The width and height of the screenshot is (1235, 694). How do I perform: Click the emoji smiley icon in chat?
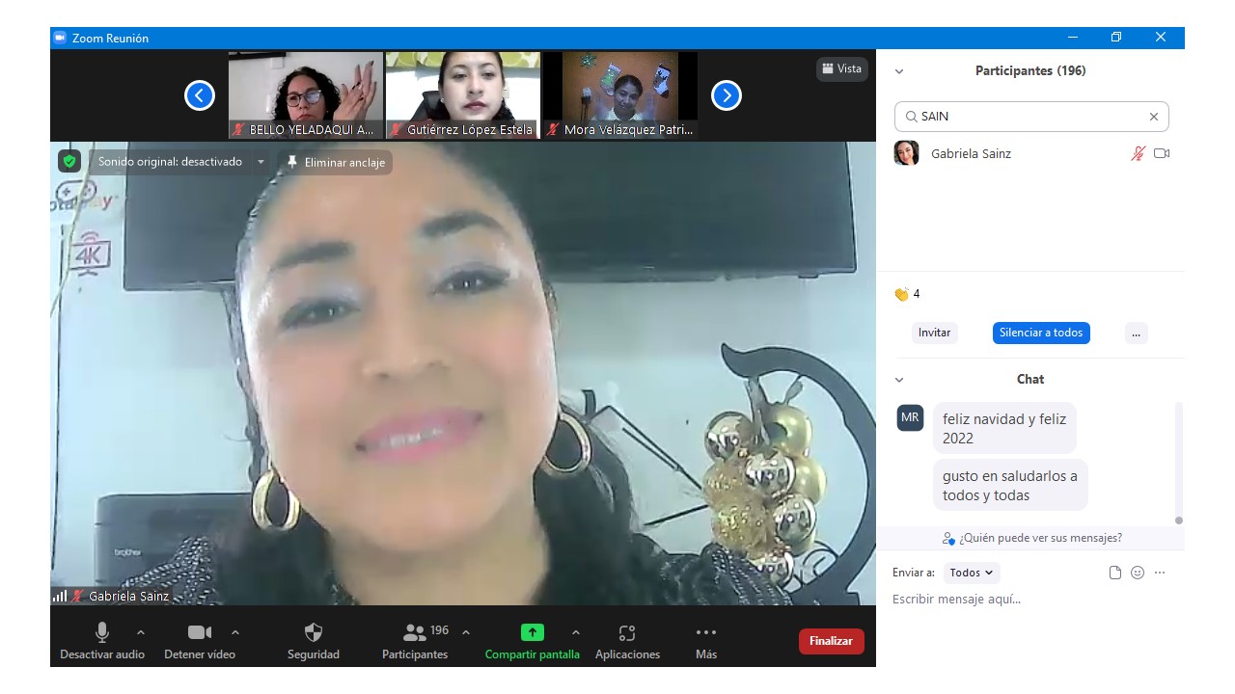[x=1138, y=573]
